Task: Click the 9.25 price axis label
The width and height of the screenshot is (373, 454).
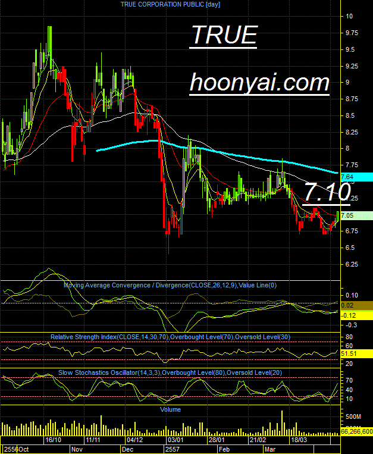Action: [x=352, y=66]
